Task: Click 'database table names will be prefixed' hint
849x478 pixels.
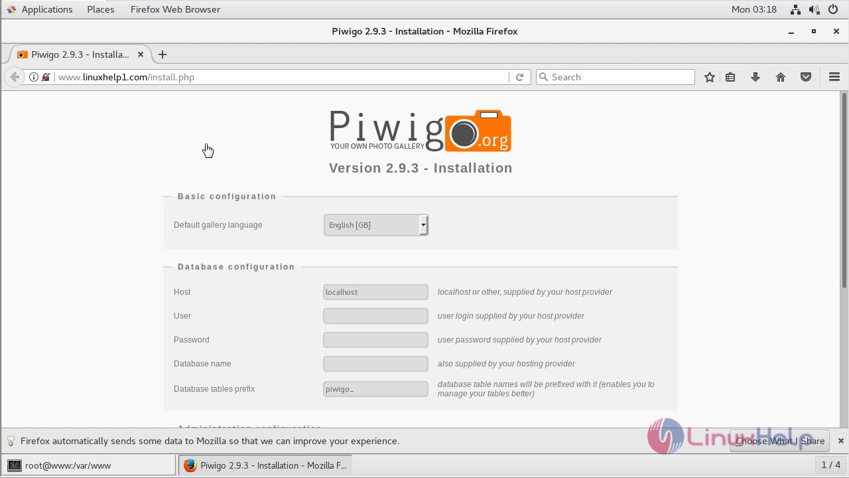Action: (546, 389)
